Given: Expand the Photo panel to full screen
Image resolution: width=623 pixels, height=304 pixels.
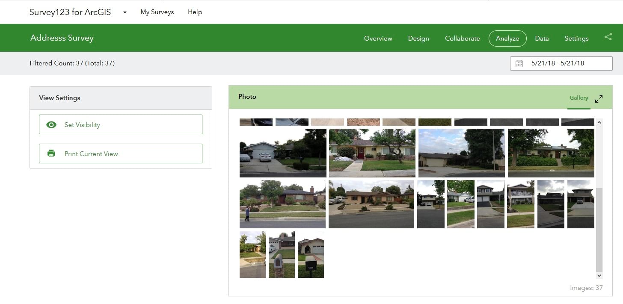Looking at the screenshot, I should pyautogui.click(x=599, y=99).
